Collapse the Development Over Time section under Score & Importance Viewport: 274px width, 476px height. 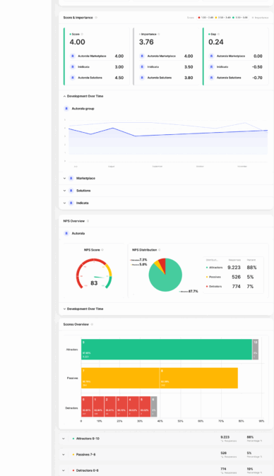tap(64, 96)
